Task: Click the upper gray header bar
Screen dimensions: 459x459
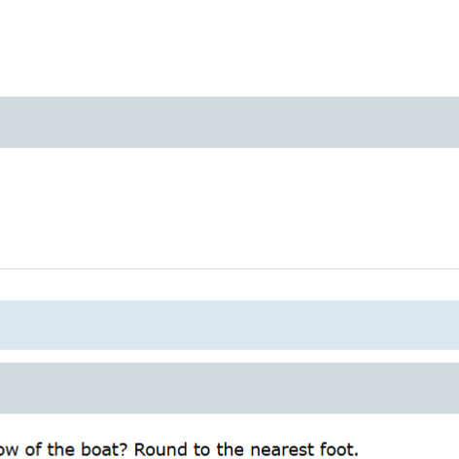Action: point(229,123)
